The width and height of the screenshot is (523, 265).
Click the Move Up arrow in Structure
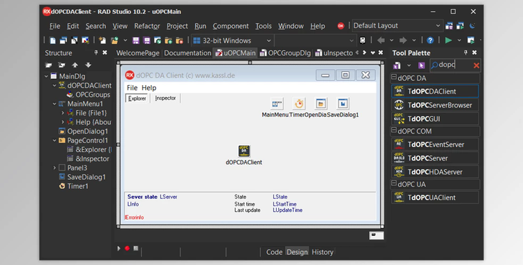[75, 65]
